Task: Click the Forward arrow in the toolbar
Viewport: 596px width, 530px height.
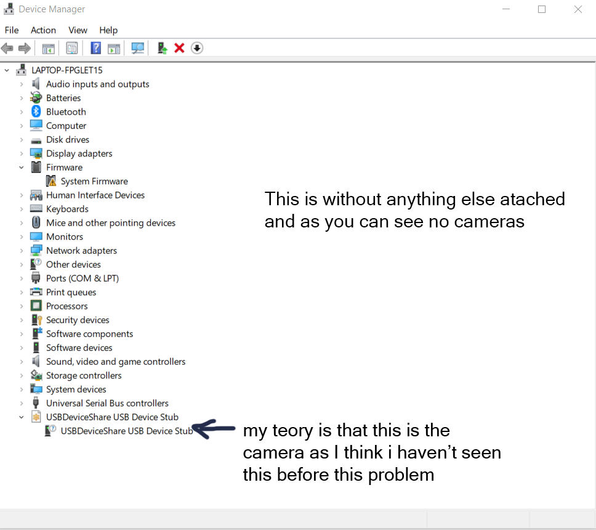Action: 25,48
